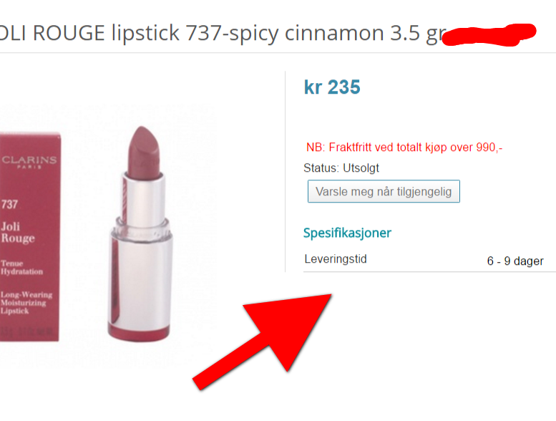Click the silver lipstick tube base
Viewport: 556px width, 421px height.
tap(141, 279)
